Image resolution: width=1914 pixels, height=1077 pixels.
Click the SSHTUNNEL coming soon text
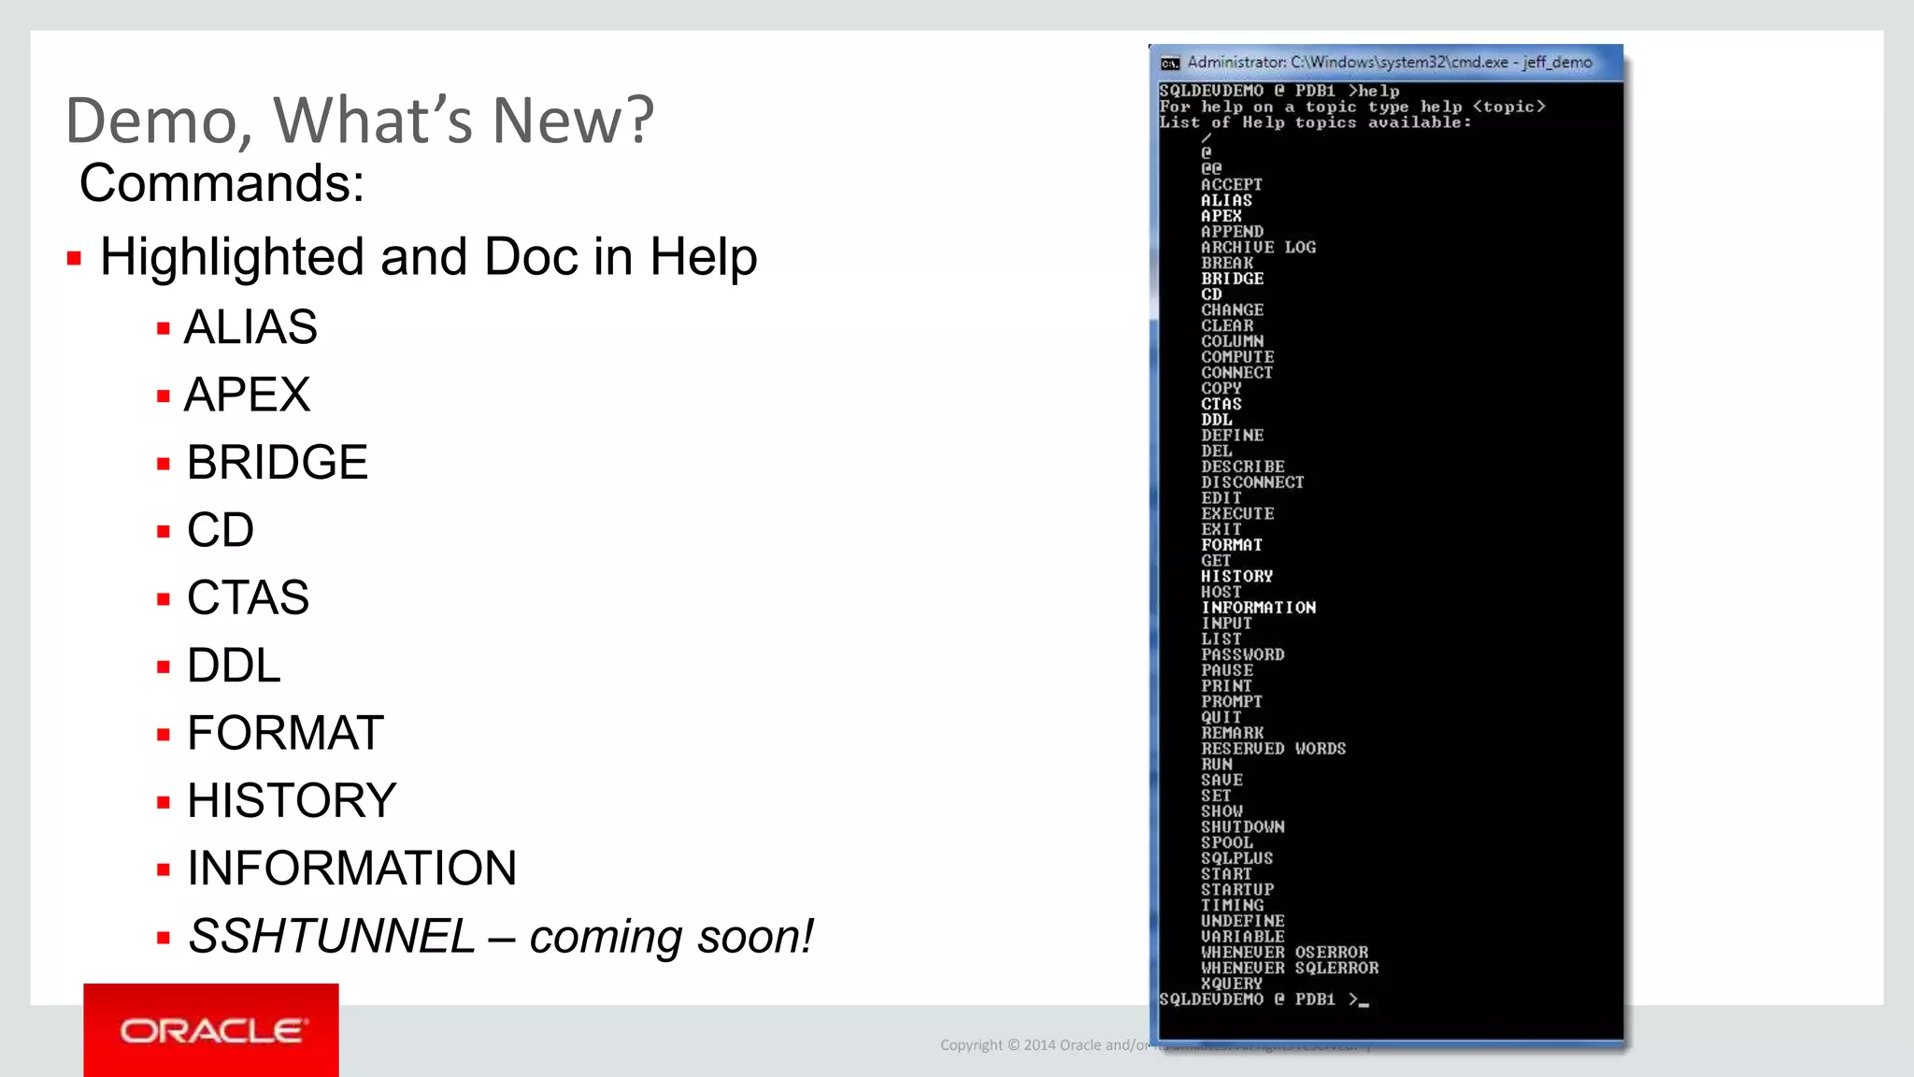coord(501,937)
